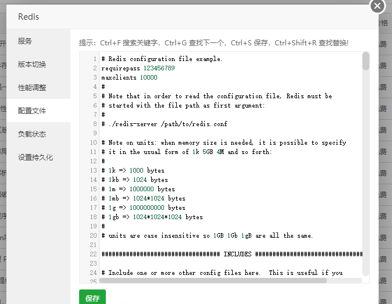Viewport: 392px width, 304px height.
Task: Click the editor vertical scrollbar thumb
Action: tap(365, 61)
